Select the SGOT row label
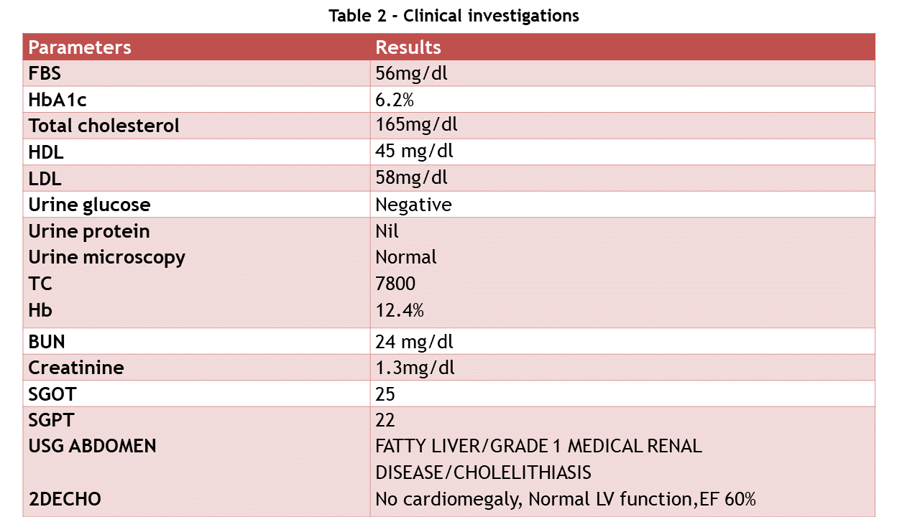 pyautogui.click(x=52, y=394)
